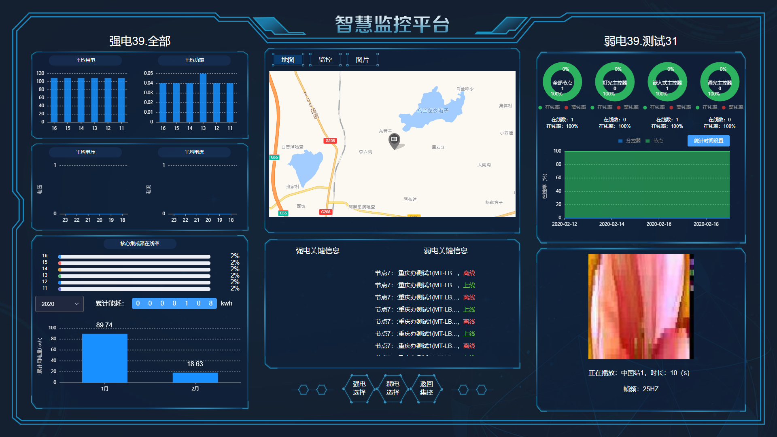777x437 pixels.
Task: Click the 中国结1 video thumbnail
Action: tap(640, 307)
